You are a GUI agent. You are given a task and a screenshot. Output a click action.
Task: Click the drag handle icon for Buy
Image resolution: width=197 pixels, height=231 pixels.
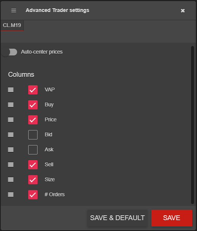coord(11,105)
